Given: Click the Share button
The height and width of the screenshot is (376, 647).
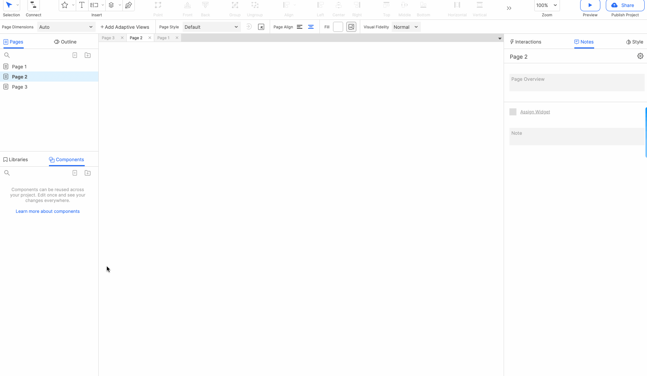Looking at the screenshot, I should [x=624, y=5].
